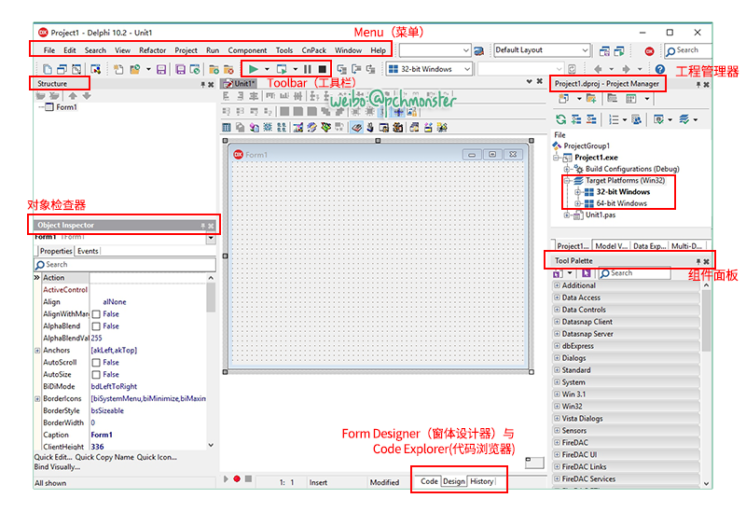Click the Save Current Desktop icon
The height and width of the screenshot is (512, 746).
coord(604,50)
